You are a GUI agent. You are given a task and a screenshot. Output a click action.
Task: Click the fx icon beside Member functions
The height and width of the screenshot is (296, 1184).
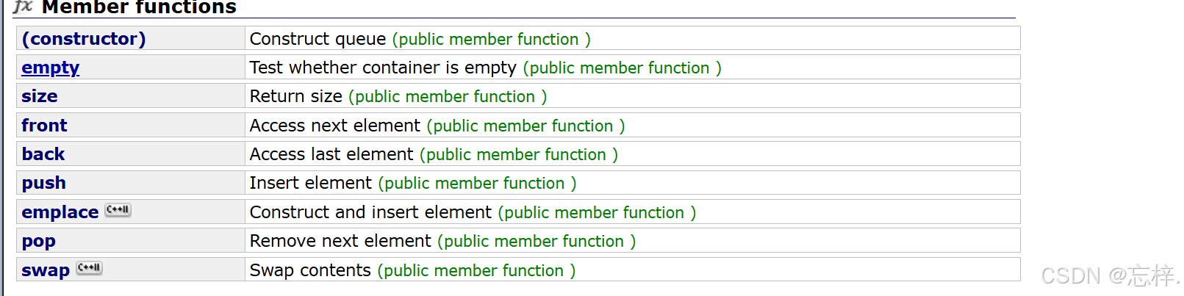23,7
